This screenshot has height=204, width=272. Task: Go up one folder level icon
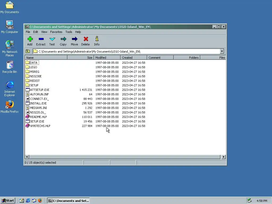pos(28,51)
